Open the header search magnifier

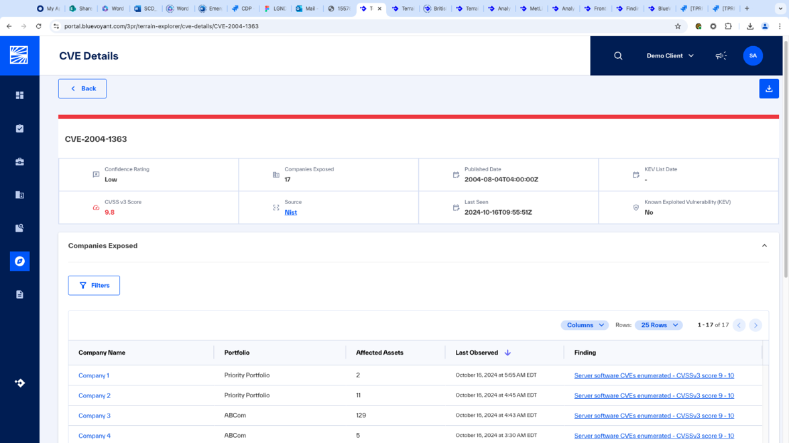tap(618, 56)
